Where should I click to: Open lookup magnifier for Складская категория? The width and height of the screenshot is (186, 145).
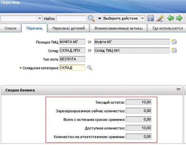(90, 68)
